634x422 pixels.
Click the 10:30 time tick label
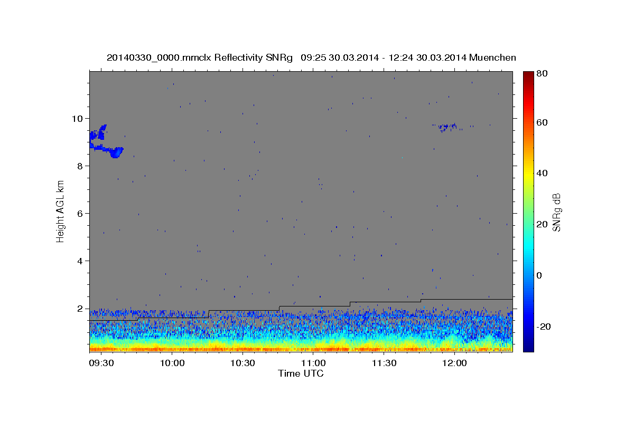pos(243,363)
